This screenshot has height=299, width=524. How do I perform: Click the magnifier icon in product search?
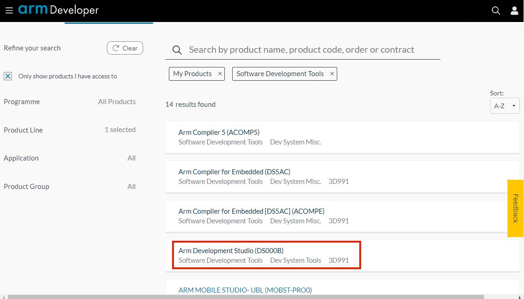click(177, 50)
